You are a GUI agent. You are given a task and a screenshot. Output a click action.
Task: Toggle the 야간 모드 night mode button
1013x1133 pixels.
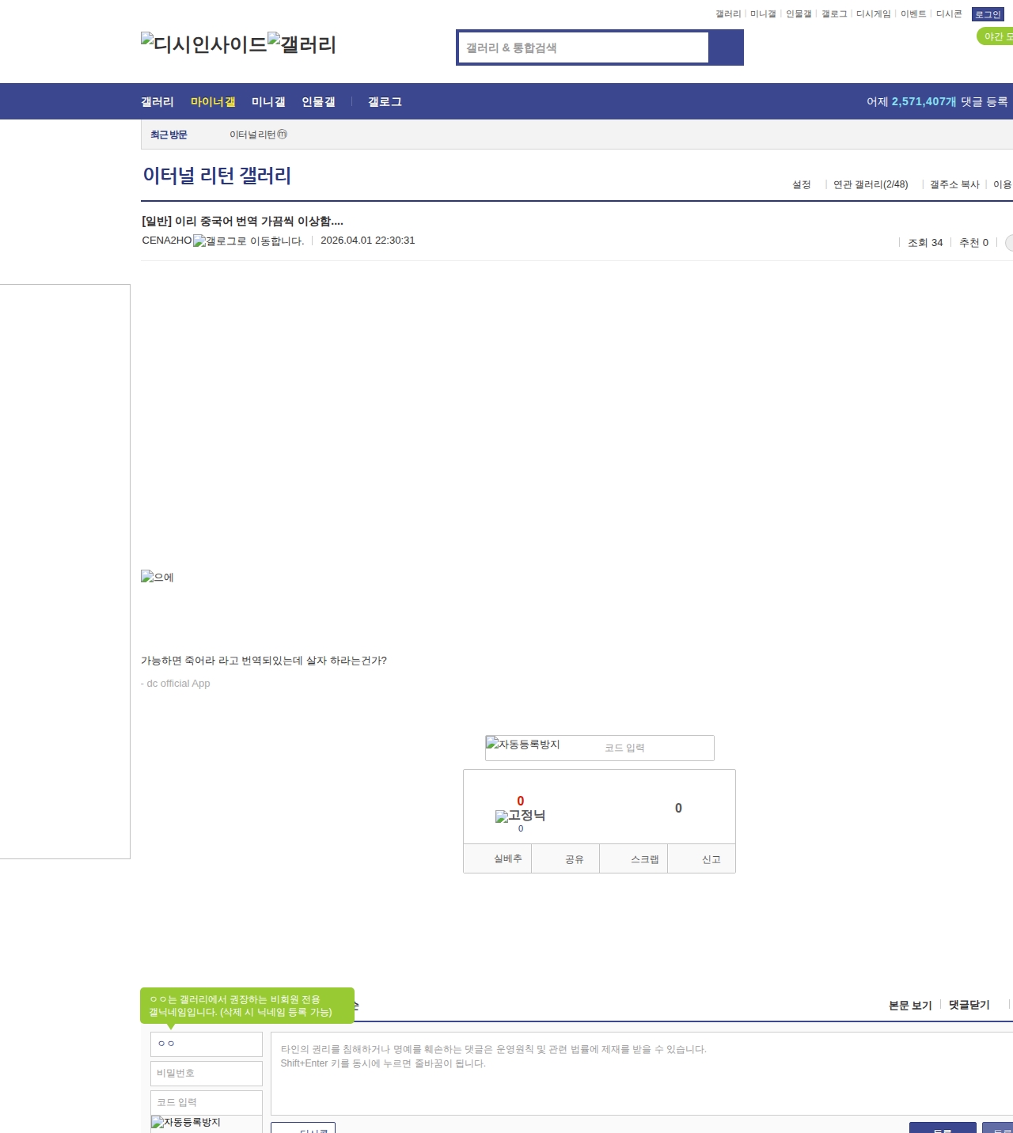996,36
